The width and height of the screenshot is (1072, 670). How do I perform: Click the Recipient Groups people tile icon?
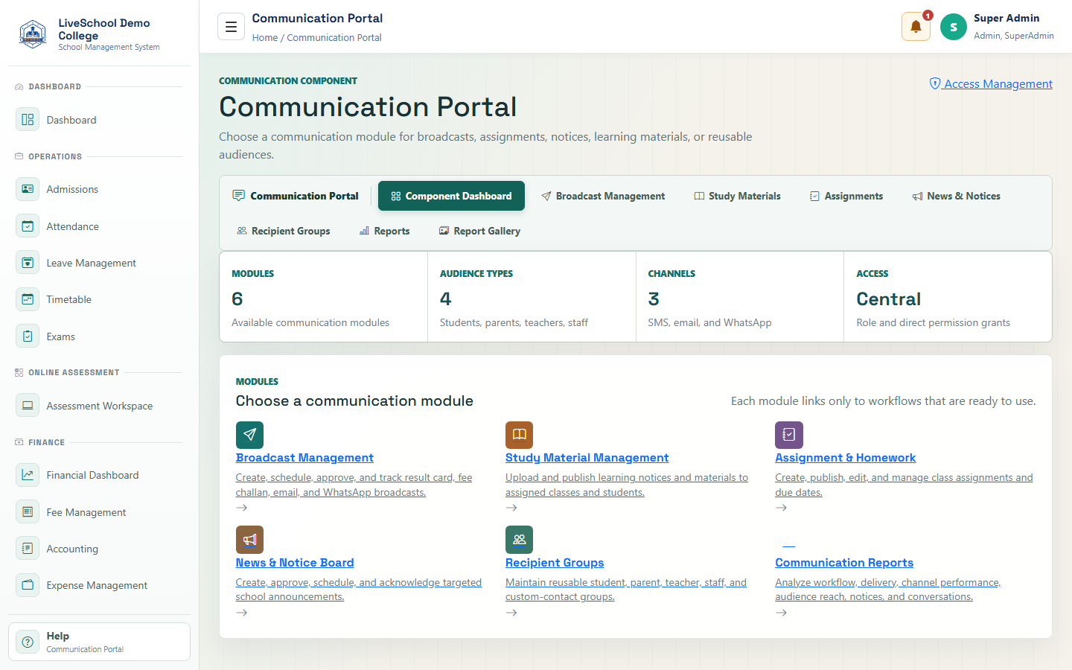pos(519,540)
